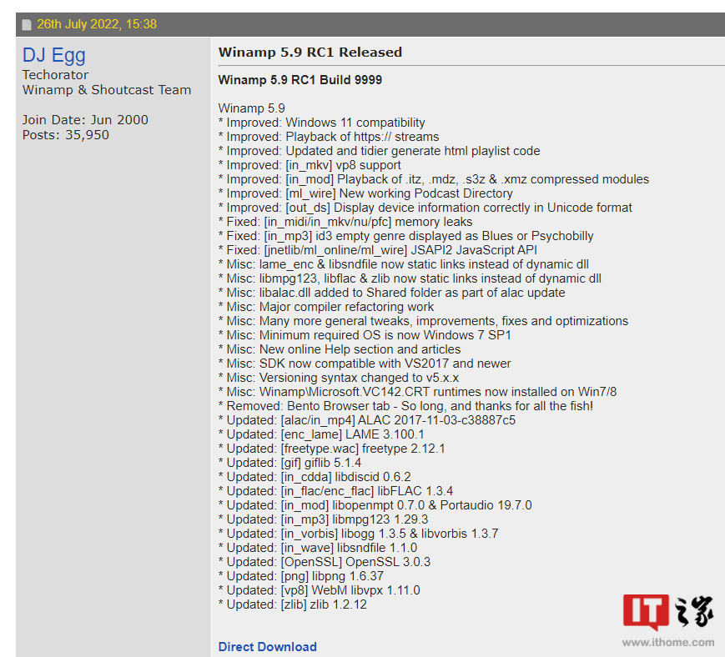
Task: Click the 'Join Date: Jun 2000' text
Action: tap(85, 120)
